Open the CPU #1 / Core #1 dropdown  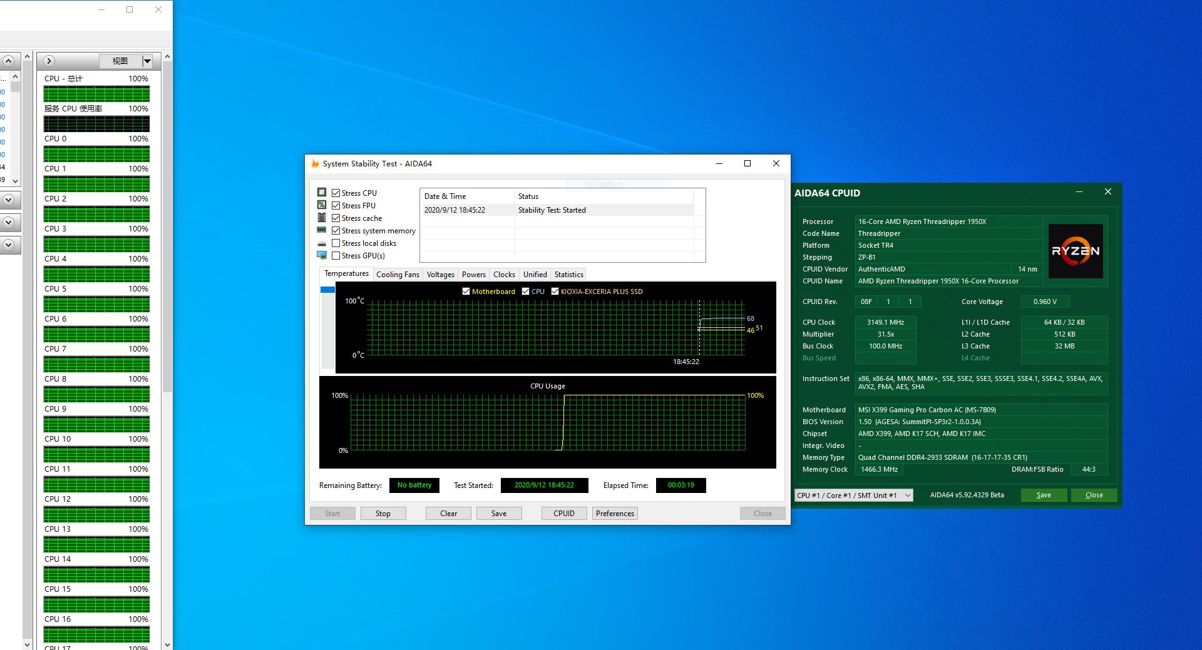[x=853, y=495]
